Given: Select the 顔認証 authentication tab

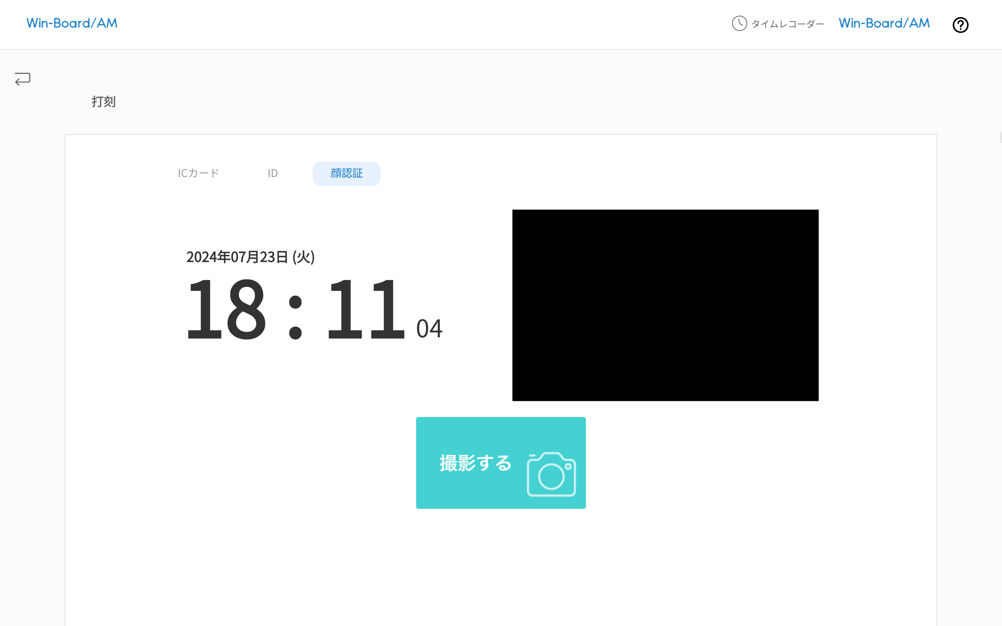Looking at the screenshot, I should point(346,174).
